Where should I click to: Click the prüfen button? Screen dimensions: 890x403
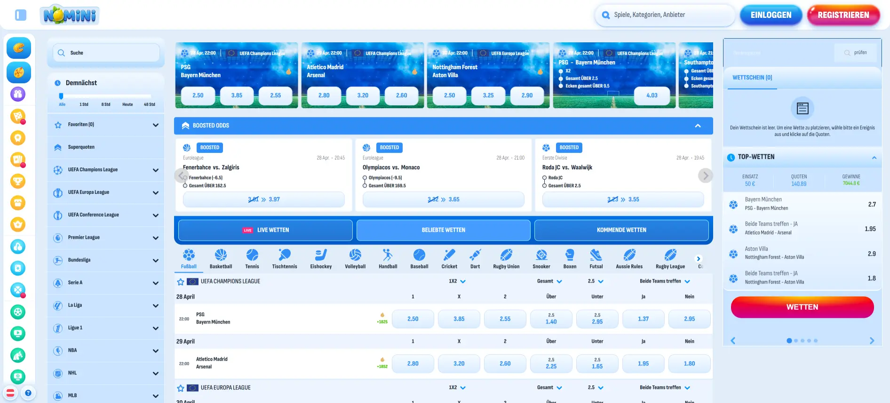pyautogui.click(x=856, y=53)
